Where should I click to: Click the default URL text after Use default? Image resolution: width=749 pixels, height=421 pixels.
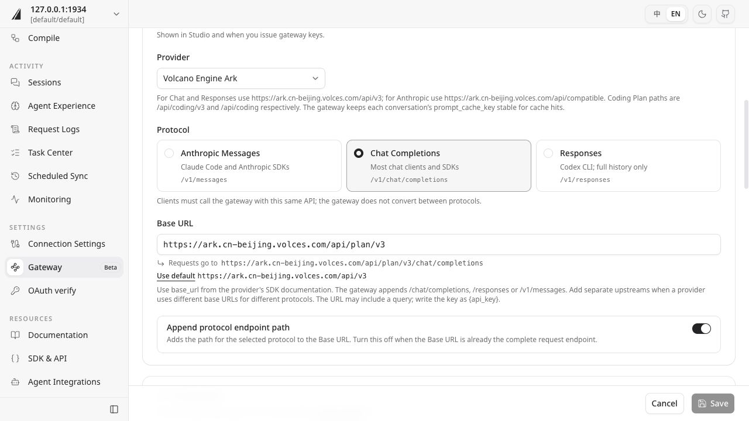coord(282,276)
